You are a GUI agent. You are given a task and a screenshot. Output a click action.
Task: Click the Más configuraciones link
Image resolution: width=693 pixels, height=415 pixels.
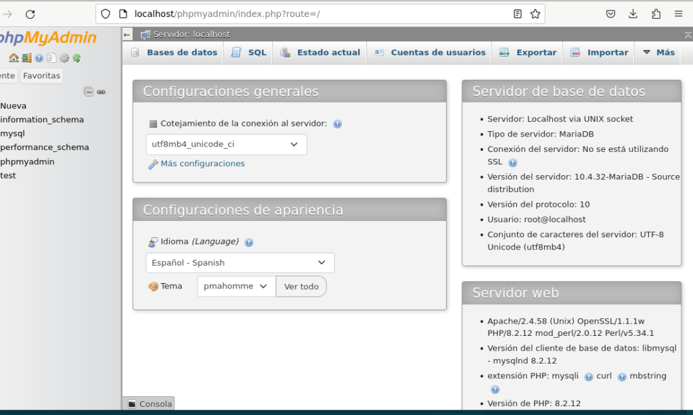pos(202,164)
